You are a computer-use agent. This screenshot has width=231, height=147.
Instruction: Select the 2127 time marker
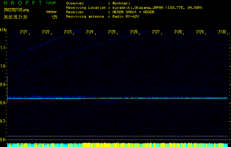click(x=156, y=32)
